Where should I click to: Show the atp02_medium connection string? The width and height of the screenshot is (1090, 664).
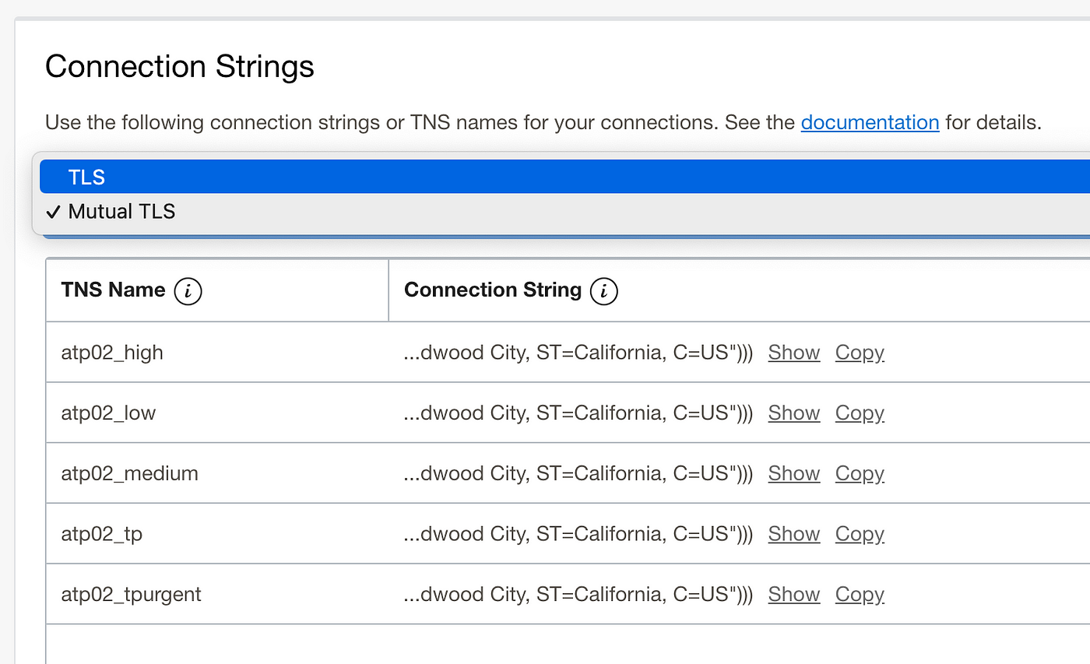tap(794, 473)
